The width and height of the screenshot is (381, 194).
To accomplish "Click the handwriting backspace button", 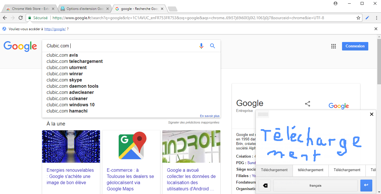I will [x=265, y=186].
